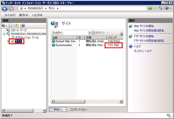Click the Default Web Site globe icon
The image size is (174, 119).
click(53, 41)
